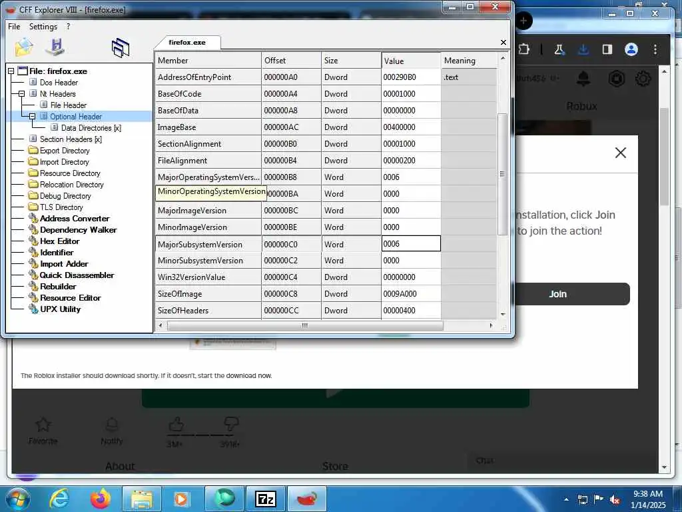Click Resource Editor tool icon
This screenshot has width=682, height=512.
(33, 297)
